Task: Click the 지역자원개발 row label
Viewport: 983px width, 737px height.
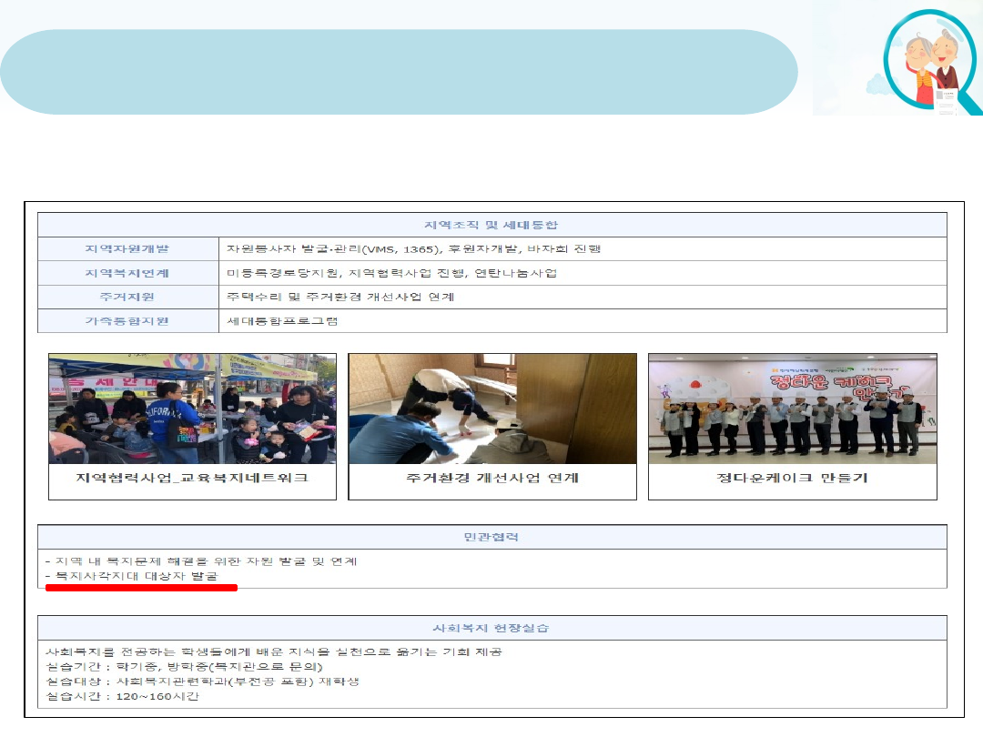Action: [127, 249]
